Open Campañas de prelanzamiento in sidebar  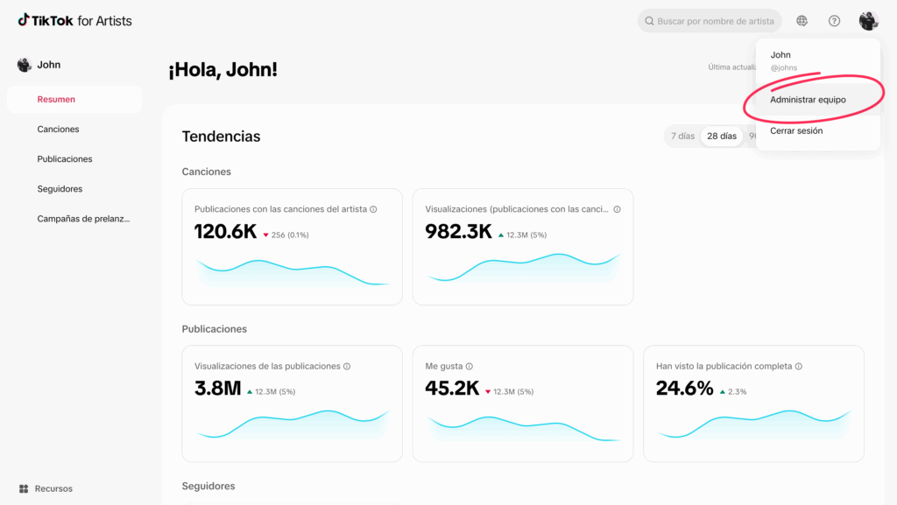click(83, 219)
